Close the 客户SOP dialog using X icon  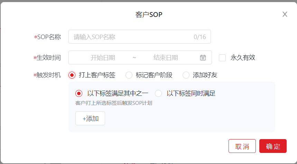285,14
